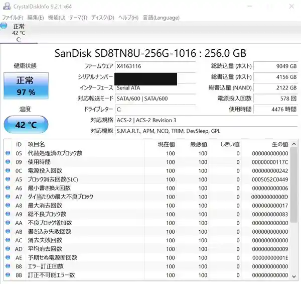Click status orb for row A8 最大消去回数

click(8, 205)
